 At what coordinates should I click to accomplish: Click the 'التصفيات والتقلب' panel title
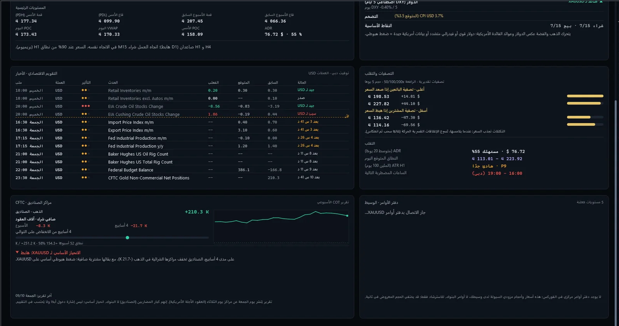tap(379, 73)
